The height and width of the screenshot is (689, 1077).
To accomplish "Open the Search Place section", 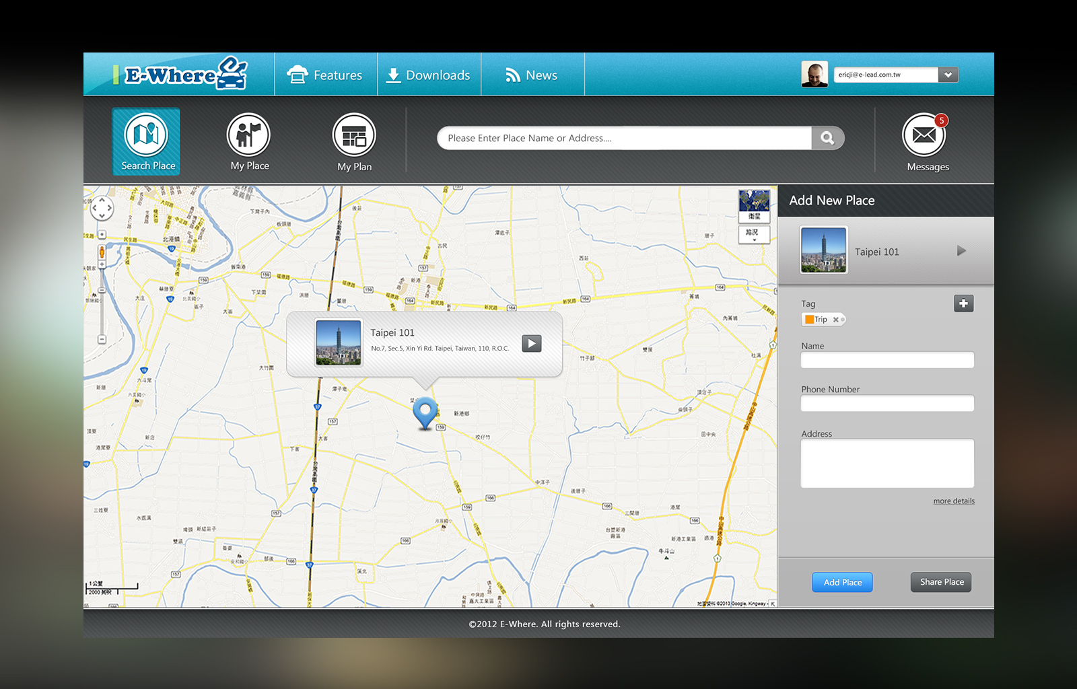I will 146,142.
